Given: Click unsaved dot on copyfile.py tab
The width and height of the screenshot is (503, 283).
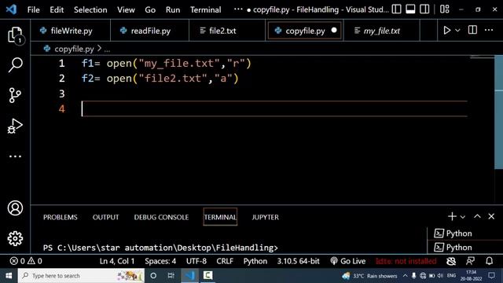Looking at the screenshot, I should point(334,30).
